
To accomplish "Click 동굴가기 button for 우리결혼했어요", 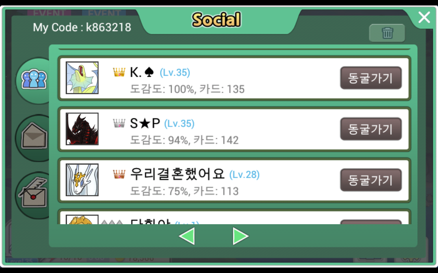I will [371, 180].
